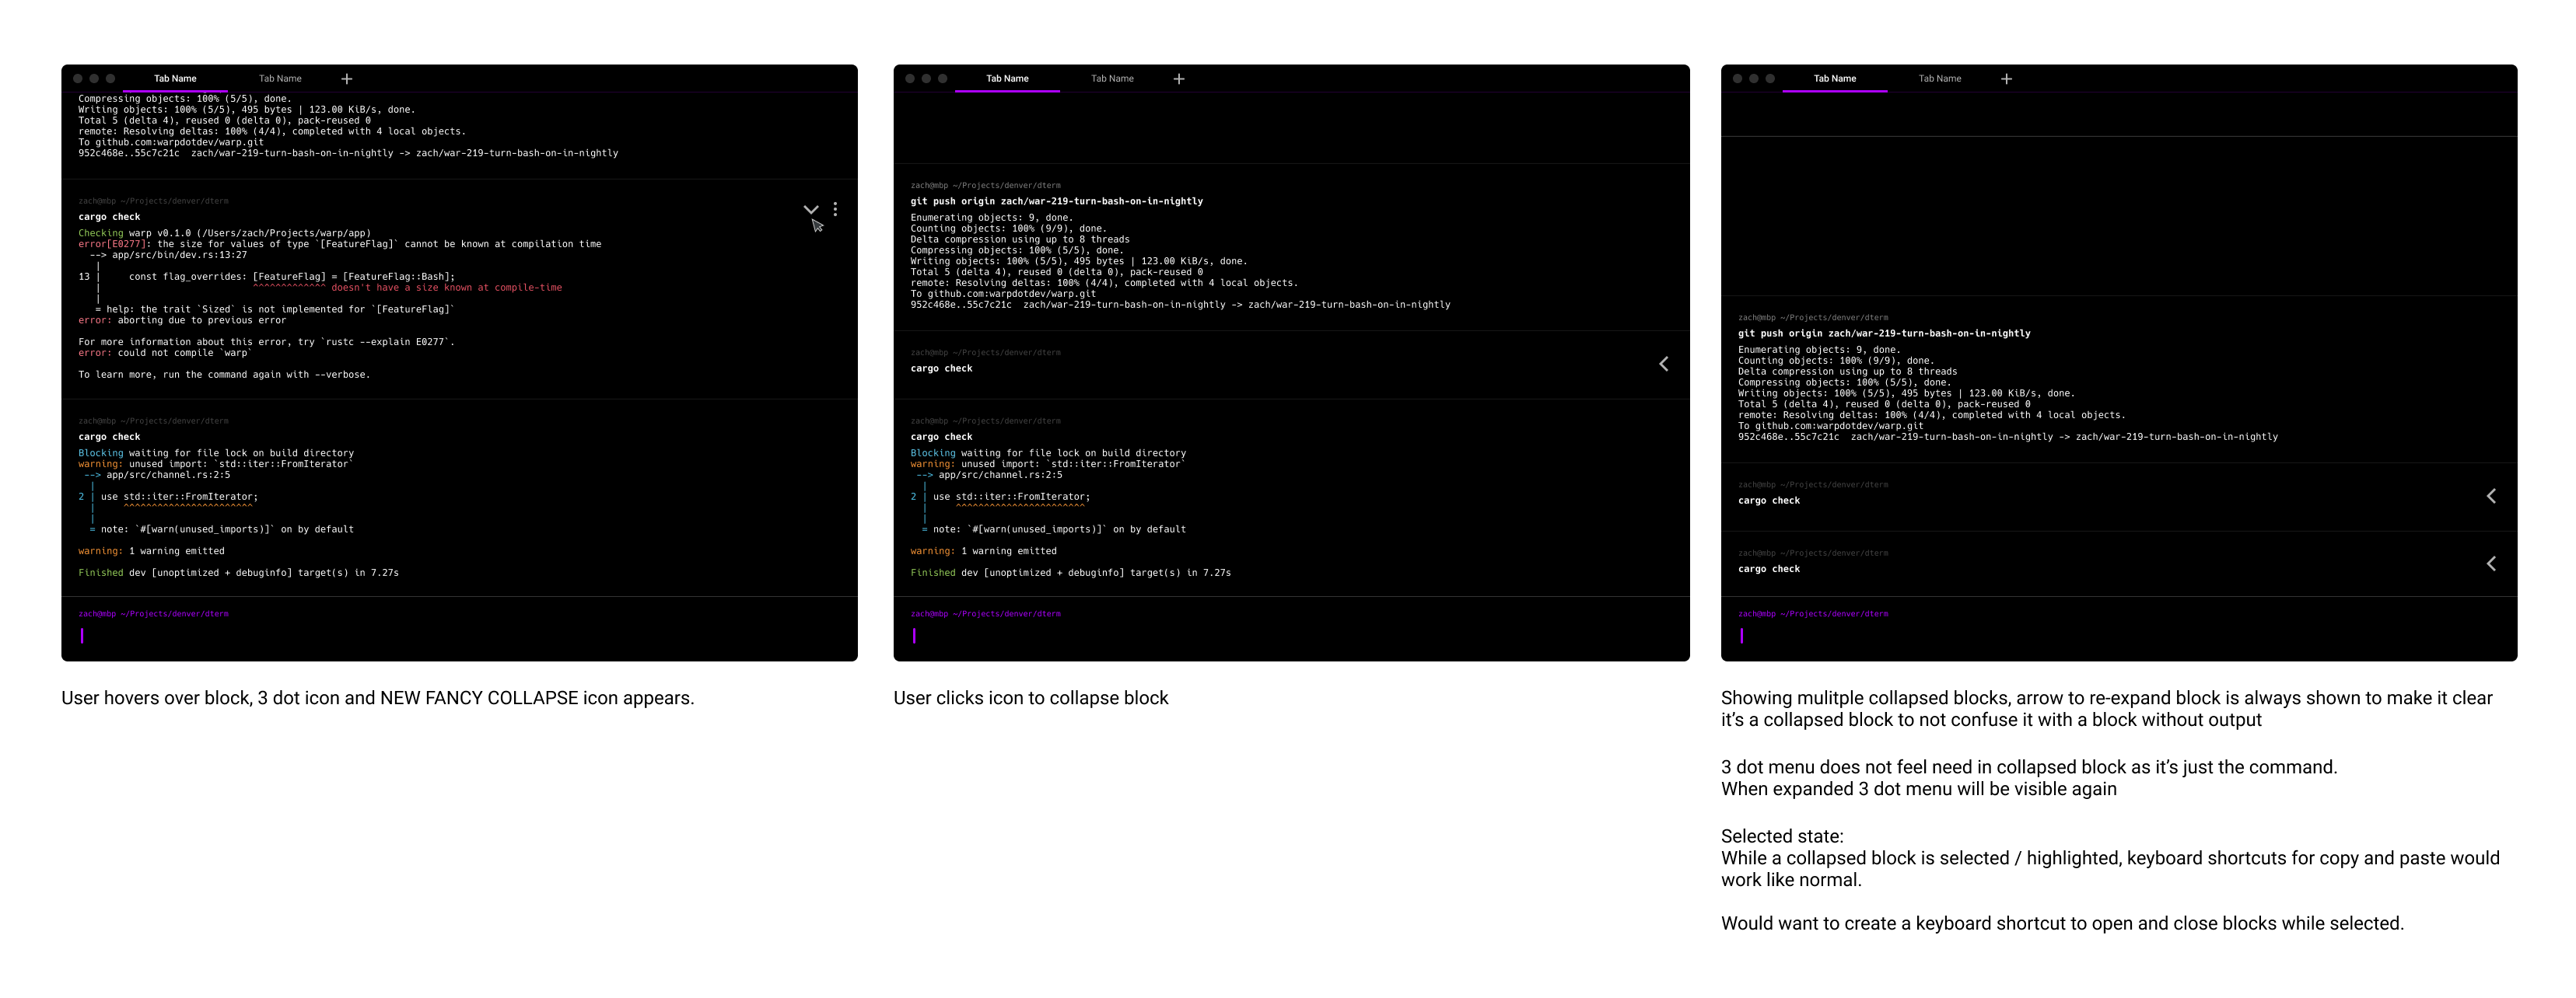Viewport: 2576px width, 998px height.
Task: Open a new tab in the leftmost terminal window
Action: coord(347,78)
